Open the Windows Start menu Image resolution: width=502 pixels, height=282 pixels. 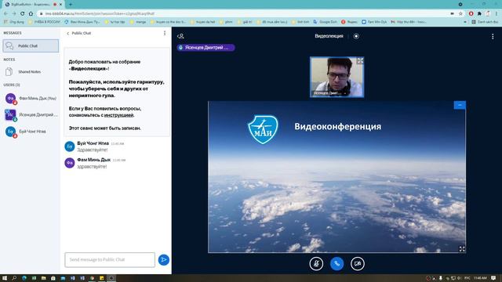5,278
